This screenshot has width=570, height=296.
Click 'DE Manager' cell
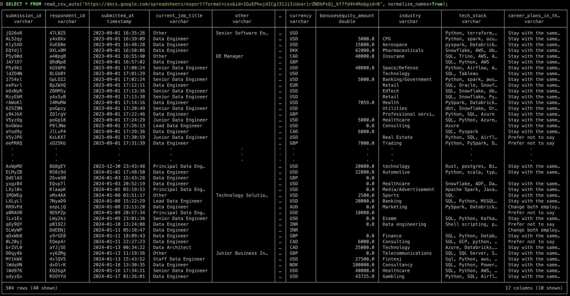[230, 56]
